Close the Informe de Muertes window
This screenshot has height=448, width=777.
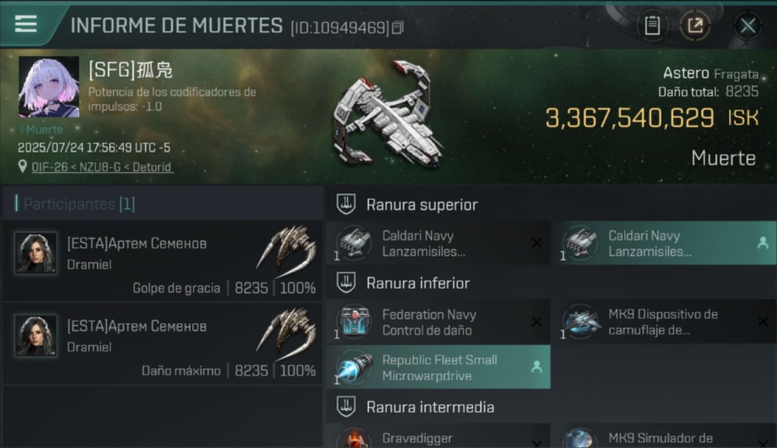[x=748, y=25]
